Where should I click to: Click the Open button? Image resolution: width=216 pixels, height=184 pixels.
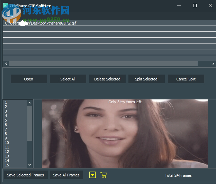(x=29, y=79)
